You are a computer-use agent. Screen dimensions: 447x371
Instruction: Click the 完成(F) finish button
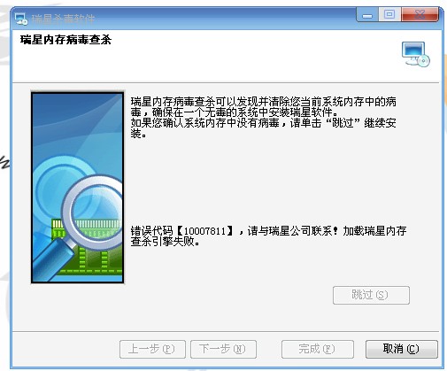(318, 349)
